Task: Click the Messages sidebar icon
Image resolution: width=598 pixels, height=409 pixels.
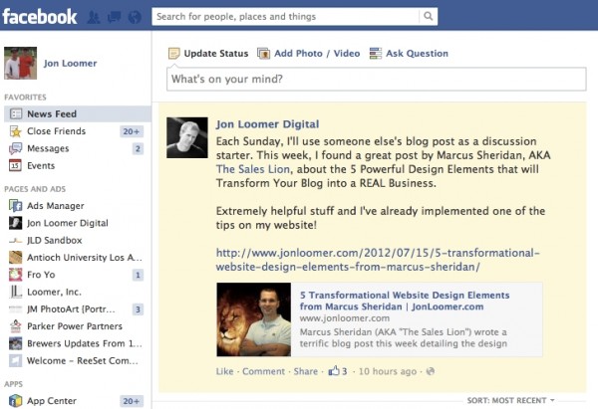Action: point(16,148)
